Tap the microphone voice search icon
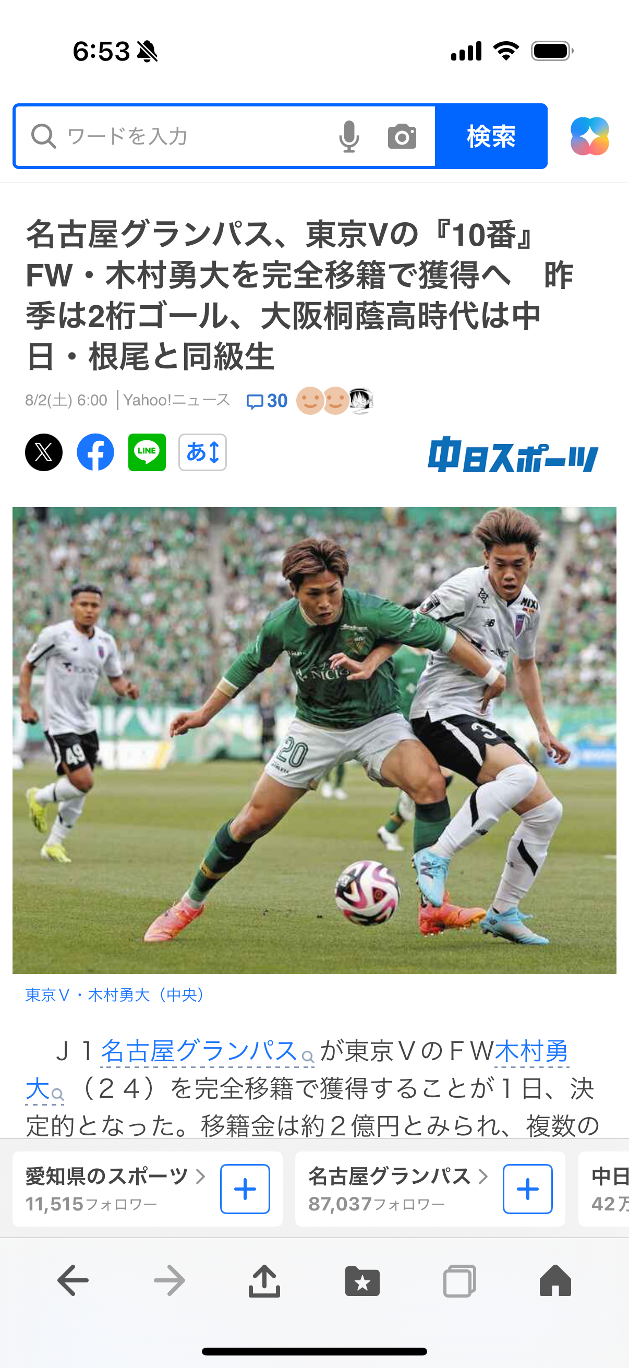 349,137
